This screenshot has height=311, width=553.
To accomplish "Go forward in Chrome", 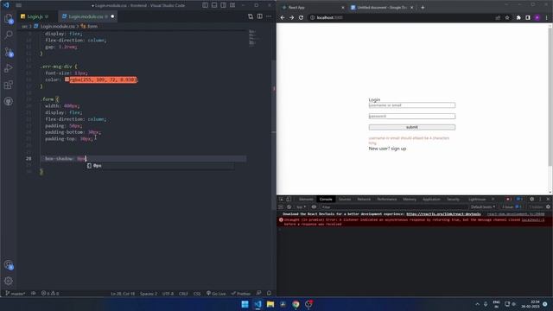I will pos(292,17).
